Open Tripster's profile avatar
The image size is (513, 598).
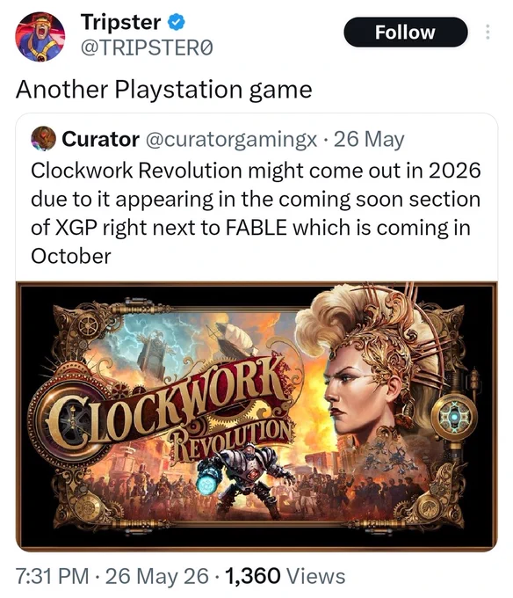coord(40,36)
